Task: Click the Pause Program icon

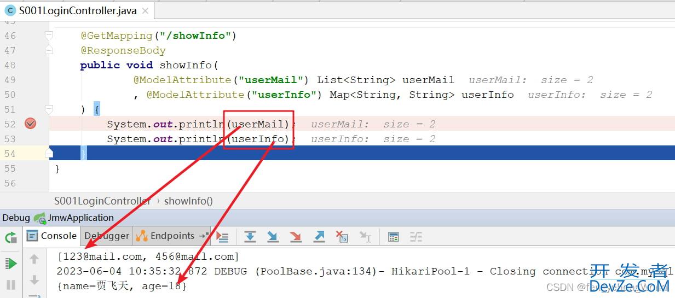Action: pos(11,284)
